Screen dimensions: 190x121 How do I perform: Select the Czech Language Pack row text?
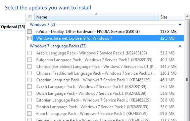click(x=91, y=87)
